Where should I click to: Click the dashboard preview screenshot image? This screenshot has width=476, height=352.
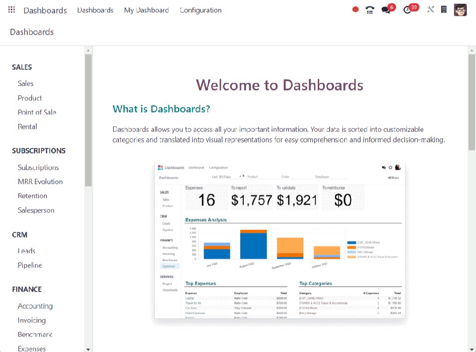point(279,240)
